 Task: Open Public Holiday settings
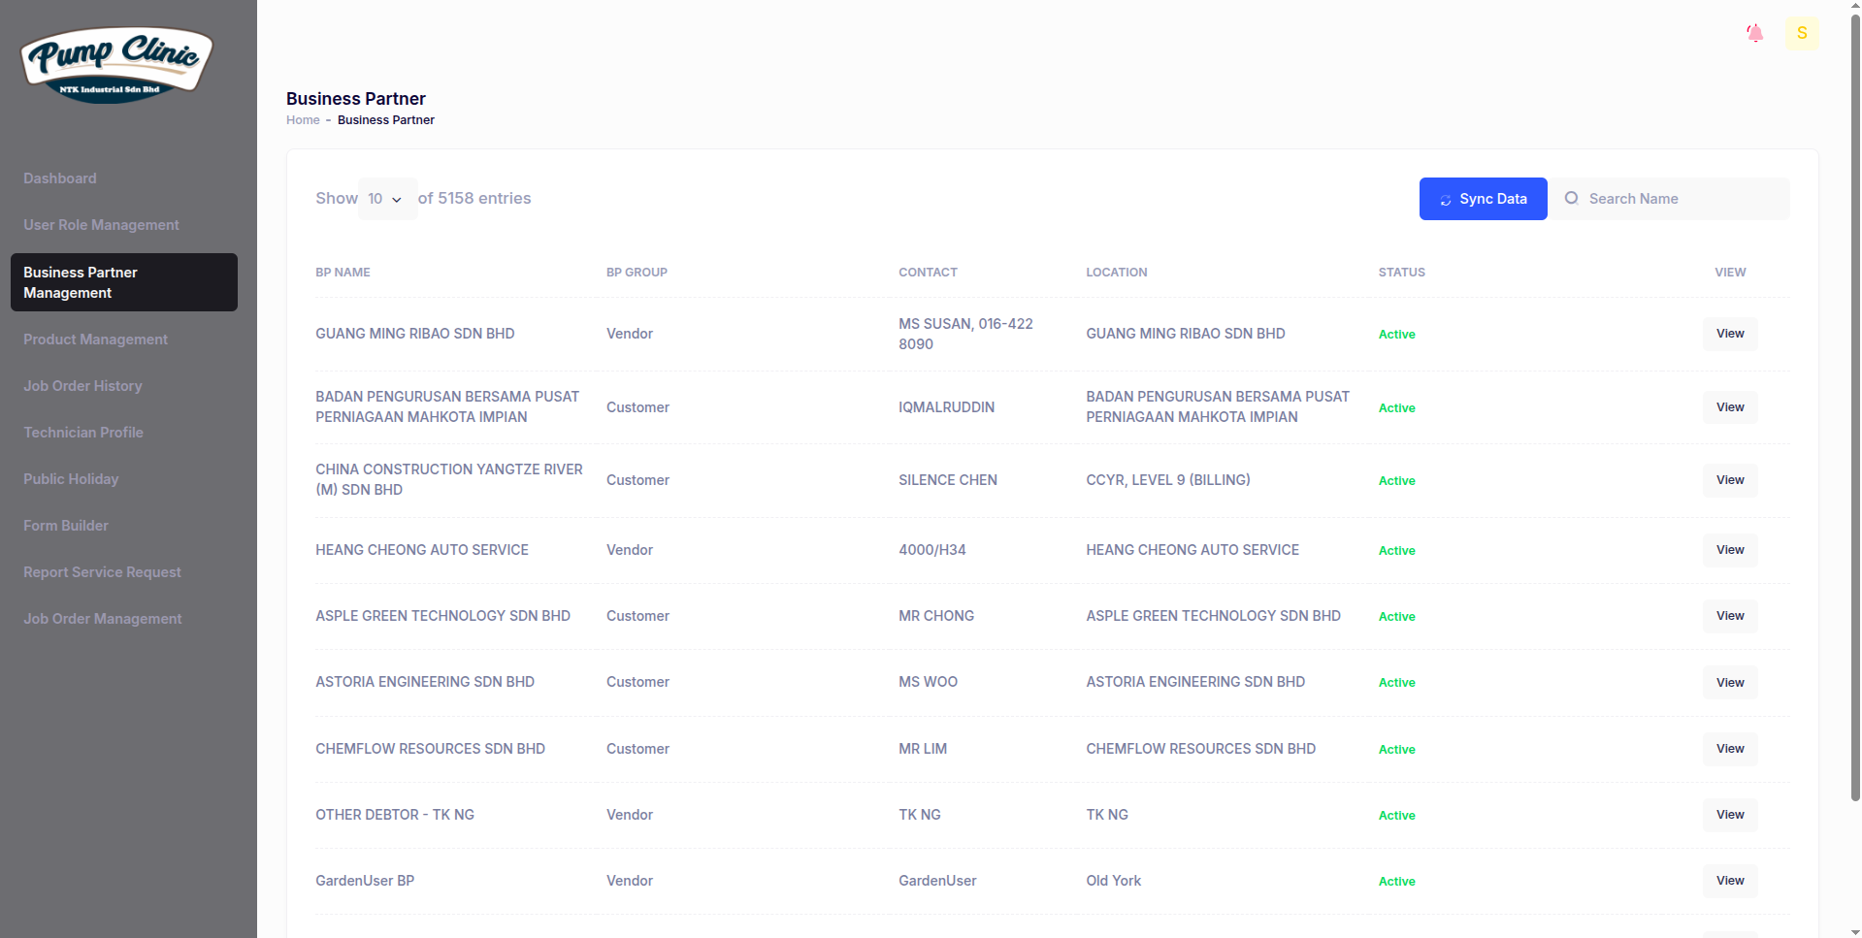click(x=71, y=479)
